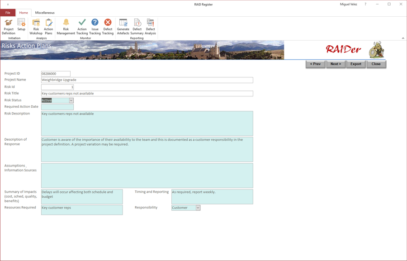The height and width of the screenshot is (261, 407).
Task: Go to previous record with Prev button
Action: [x=315, y=64]
